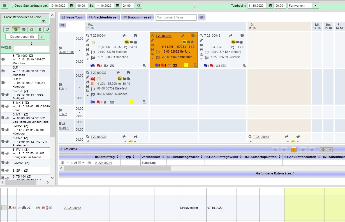
Task: Expand the down-arrow menu in tour T-22100044
Action: click(87, 59)
